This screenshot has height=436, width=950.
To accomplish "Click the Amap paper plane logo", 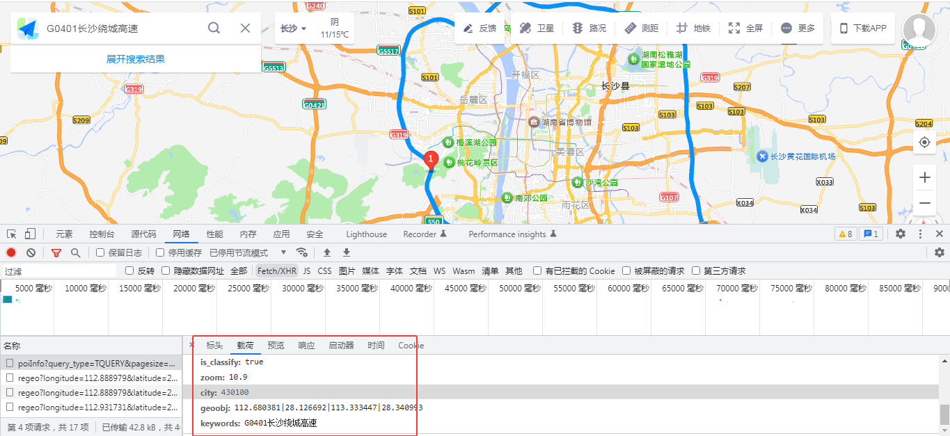I will [x=28, y=29].
